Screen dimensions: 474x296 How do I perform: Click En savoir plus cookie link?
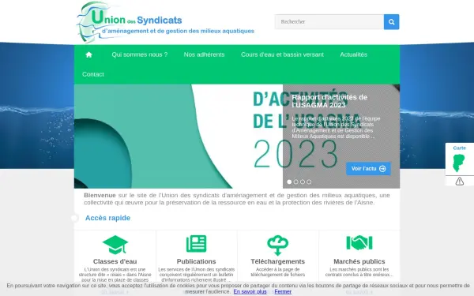point(250,291)
